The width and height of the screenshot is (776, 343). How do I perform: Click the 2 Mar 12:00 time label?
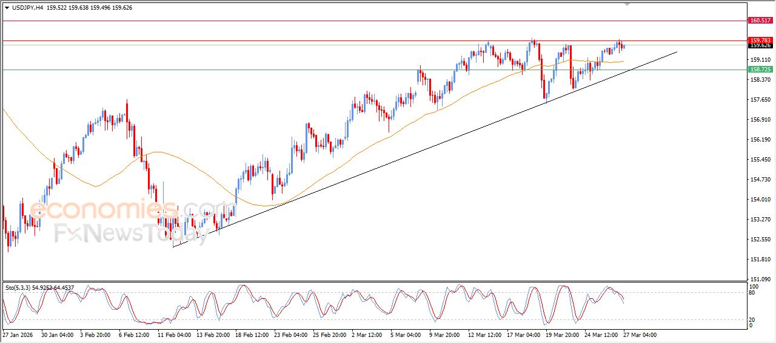tap(367, 335)
